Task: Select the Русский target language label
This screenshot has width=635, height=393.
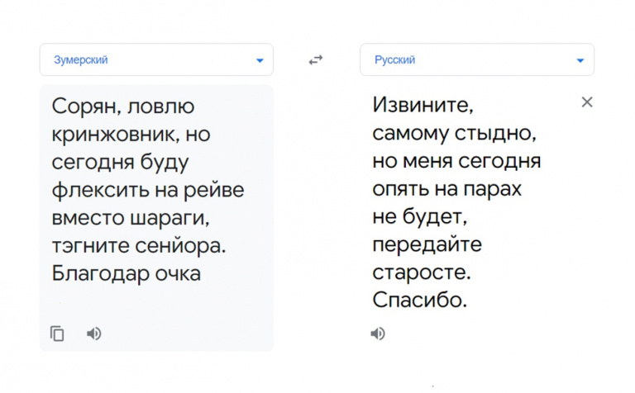Action: 395,60
